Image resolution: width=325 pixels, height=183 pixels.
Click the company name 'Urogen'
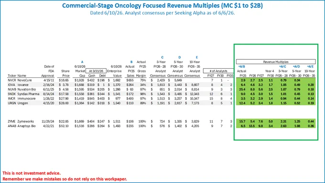pyautogui.click(x=22, y=103)
